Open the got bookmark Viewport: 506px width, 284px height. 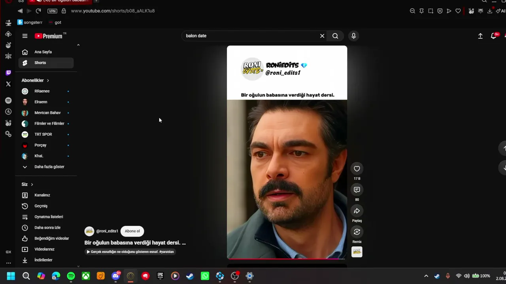[x=55, y=22]
